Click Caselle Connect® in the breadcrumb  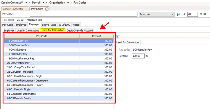click(x=12, y=3)
